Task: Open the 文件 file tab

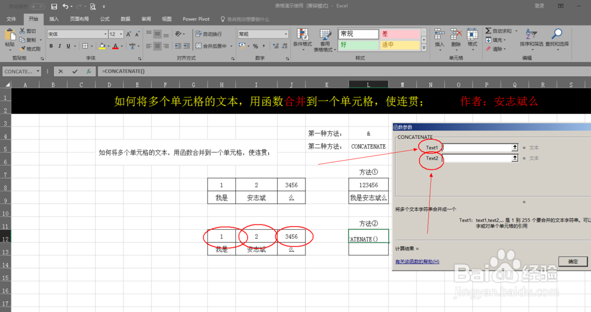Action: tap(11, 19)
